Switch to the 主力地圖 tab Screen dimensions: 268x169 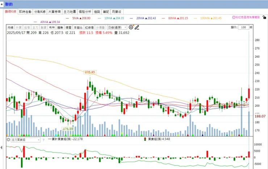pyautogui.click(x=70, y=12)
